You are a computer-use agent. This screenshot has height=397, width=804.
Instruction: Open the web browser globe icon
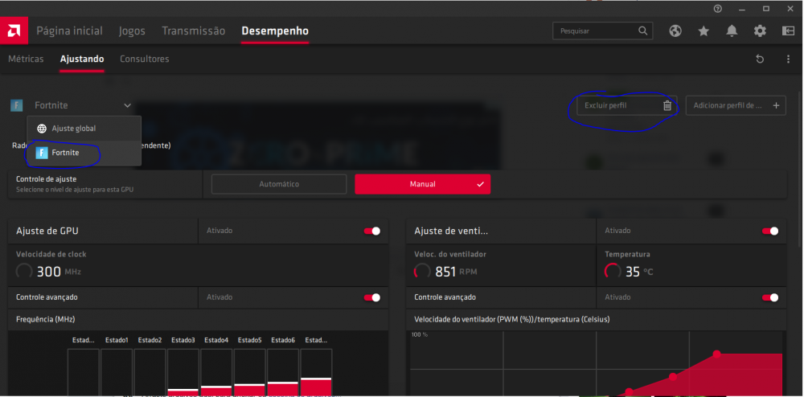coord(675,31)
